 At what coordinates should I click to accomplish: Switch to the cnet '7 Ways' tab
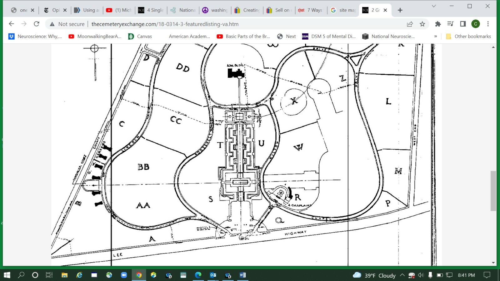tap(311, 10)
